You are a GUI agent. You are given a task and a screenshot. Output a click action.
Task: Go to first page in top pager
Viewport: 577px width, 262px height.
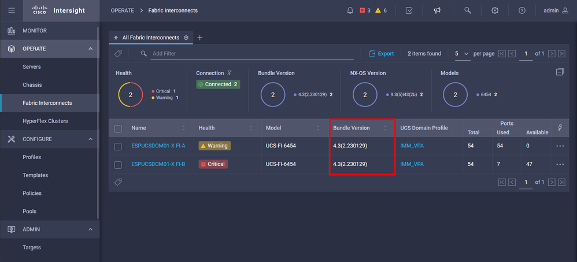pyautogui.click(x=502, y=54)
